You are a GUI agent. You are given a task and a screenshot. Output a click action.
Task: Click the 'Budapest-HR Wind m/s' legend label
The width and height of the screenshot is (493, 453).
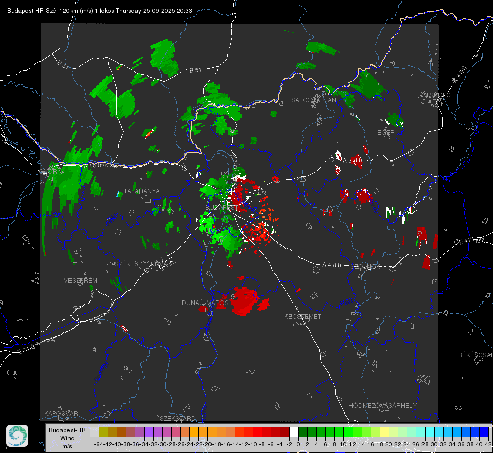tap(67, 438)
